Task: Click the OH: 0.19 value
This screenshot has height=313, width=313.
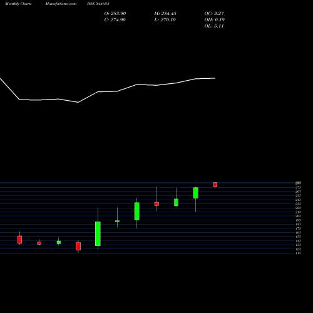Action: (x=215, y=19)
